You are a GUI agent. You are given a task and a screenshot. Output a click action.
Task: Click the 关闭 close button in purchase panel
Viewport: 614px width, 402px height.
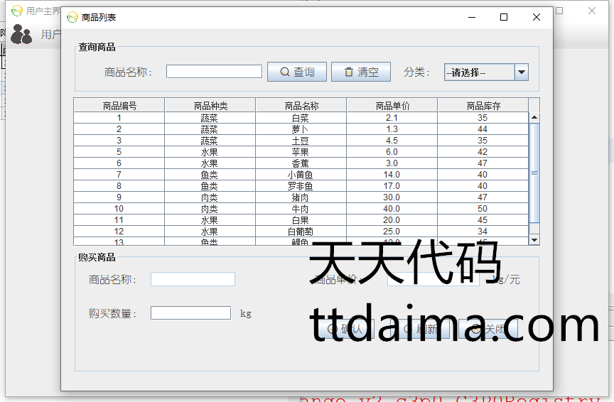pyautogui.click(x=488, y=329)
